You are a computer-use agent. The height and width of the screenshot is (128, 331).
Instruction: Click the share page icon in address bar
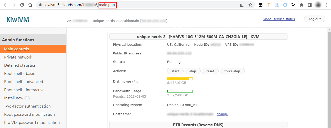[x=242, y=5]
